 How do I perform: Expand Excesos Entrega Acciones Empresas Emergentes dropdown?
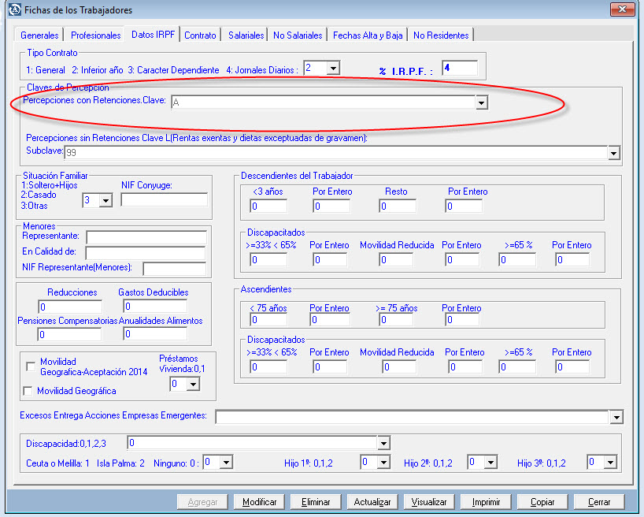point(616,416)
